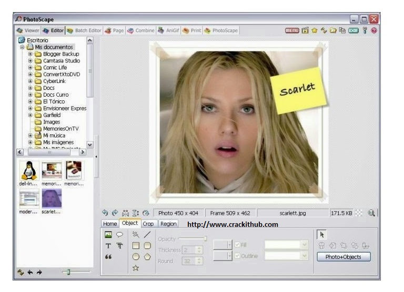Open the Page tab

[x=114, y=30]
